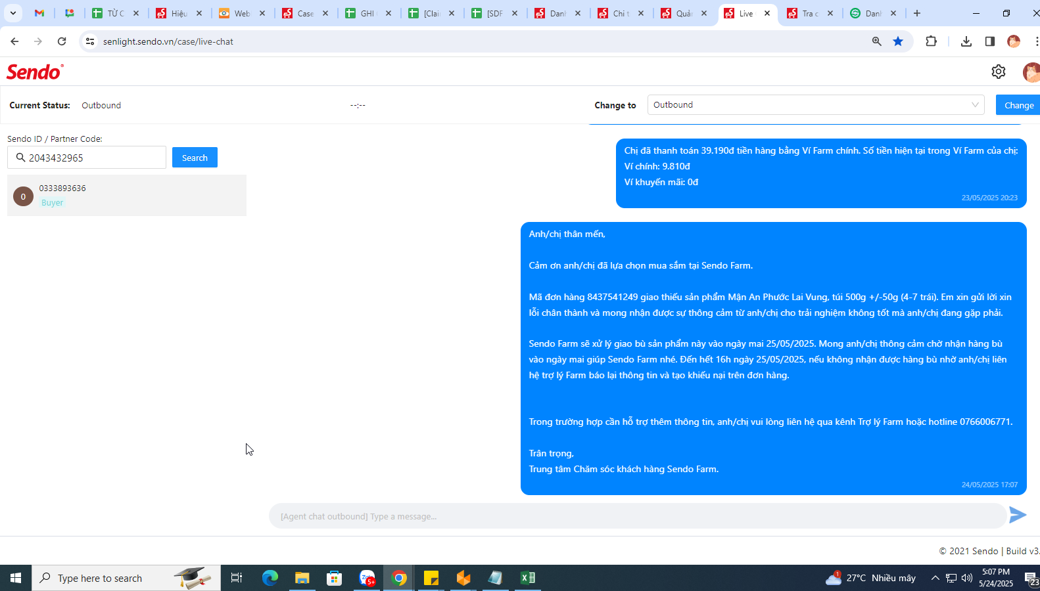
Task: Click timestamp 23/05/2025 20:23
Action: pyautogui.click(x=989, y=198)
